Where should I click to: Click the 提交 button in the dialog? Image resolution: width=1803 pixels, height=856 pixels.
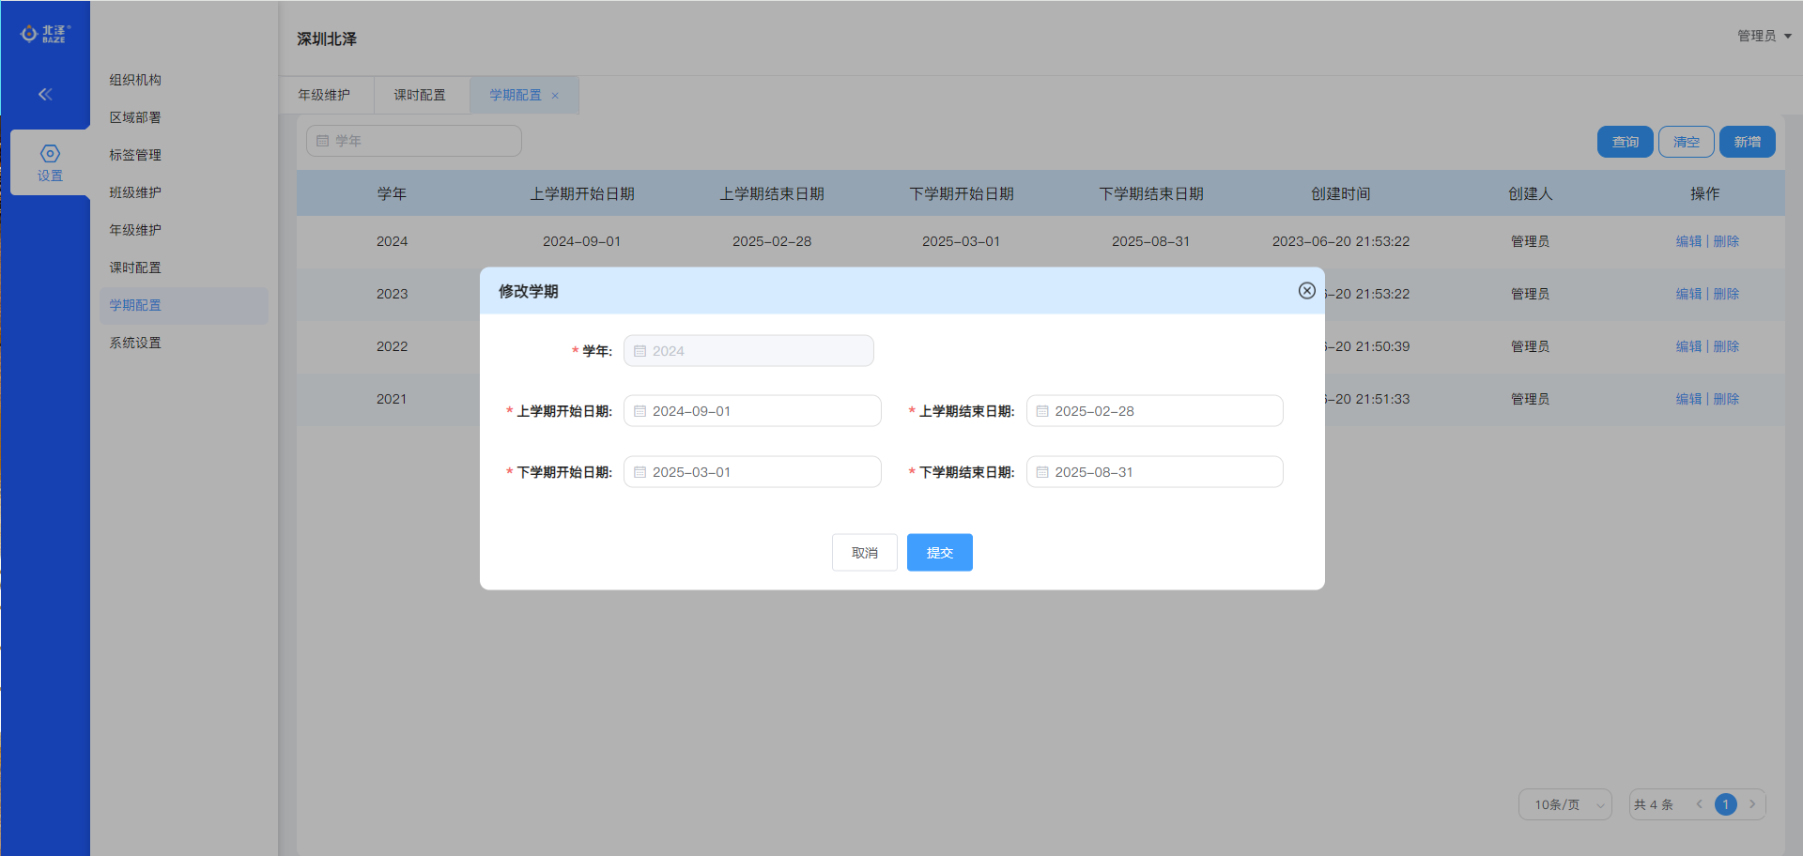(x=939, y=553)
